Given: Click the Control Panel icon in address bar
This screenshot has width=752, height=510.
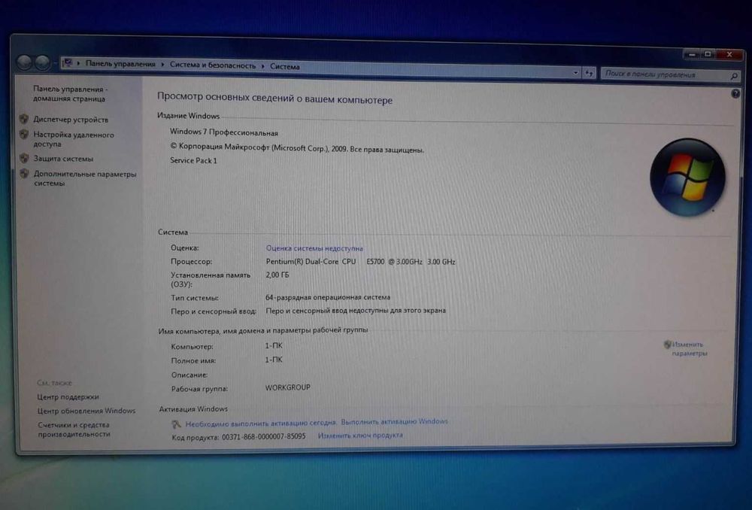Looking at the screenshot, I should [68, 63].
